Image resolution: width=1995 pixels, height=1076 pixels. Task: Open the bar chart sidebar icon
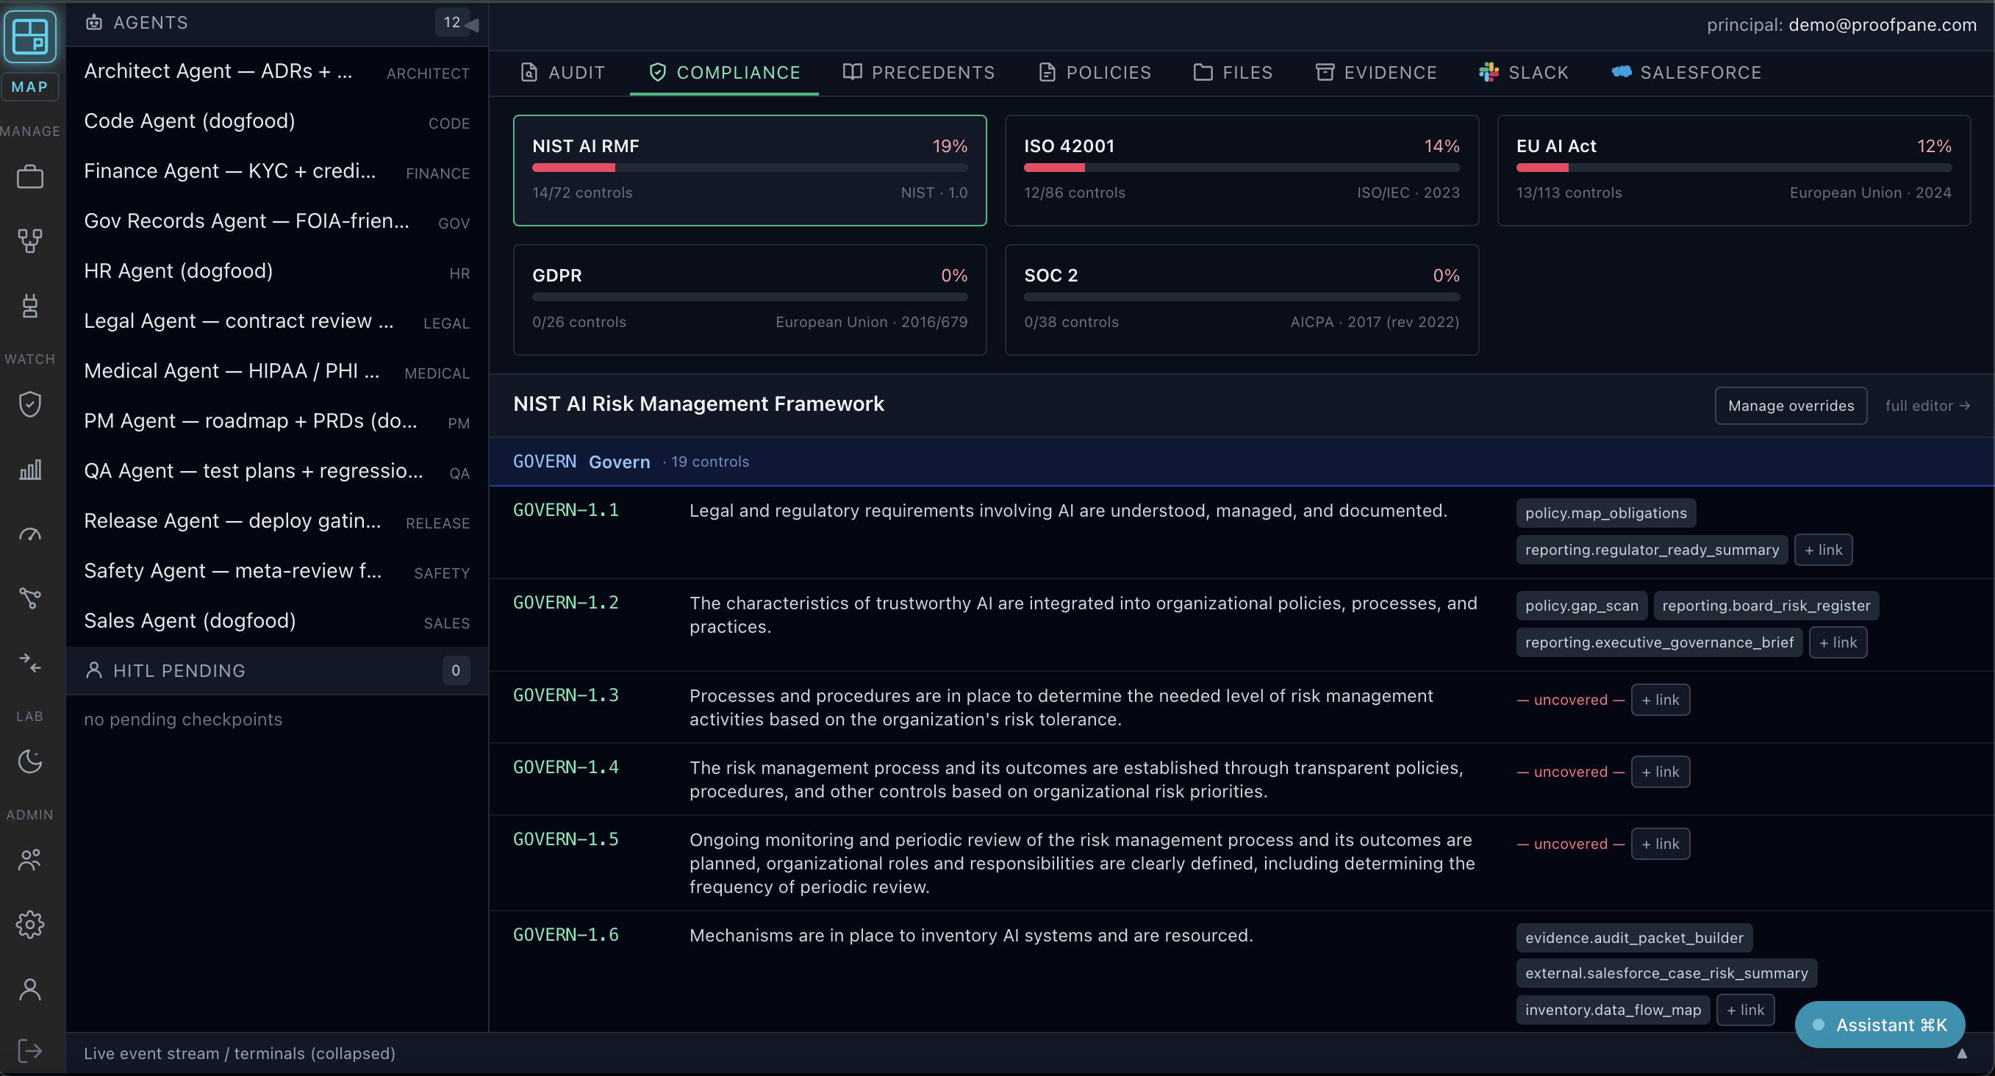[x=30, y=469]
